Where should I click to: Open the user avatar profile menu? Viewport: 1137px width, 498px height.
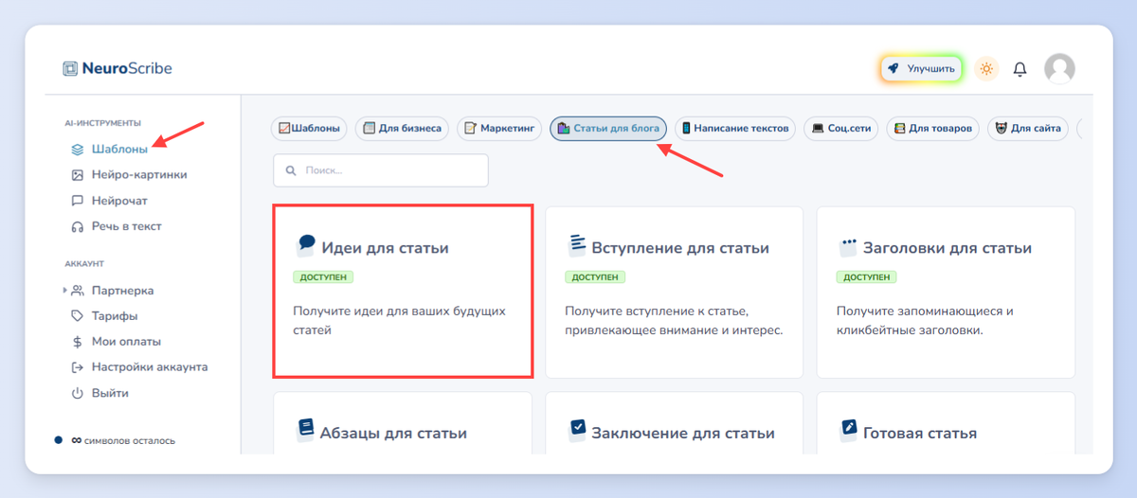point(1059,68)
